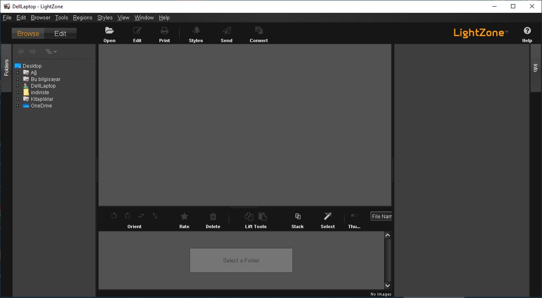This screenshot has height=298, width=542.
Task: Click the Select a Folder button
Action: click(x=241, y=260)
